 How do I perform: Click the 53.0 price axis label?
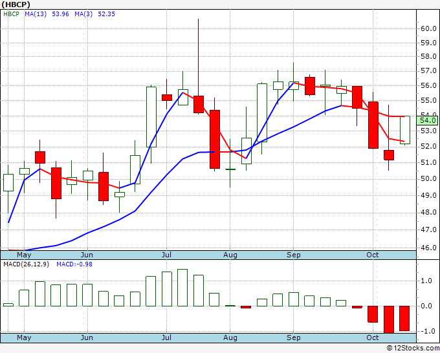428,131
